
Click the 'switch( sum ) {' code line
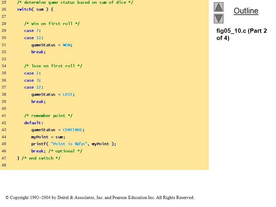(x=35, y=9)
